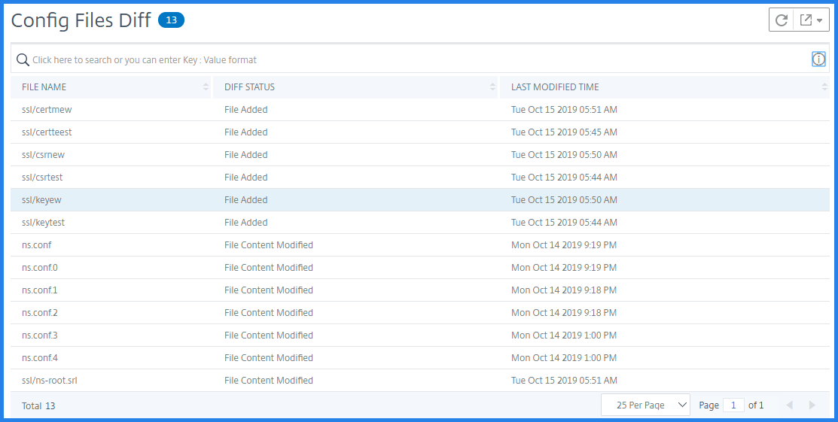
Task: Click the ns.conf.4 1:00 PM timestamp
Action: (x=564, y=357)
